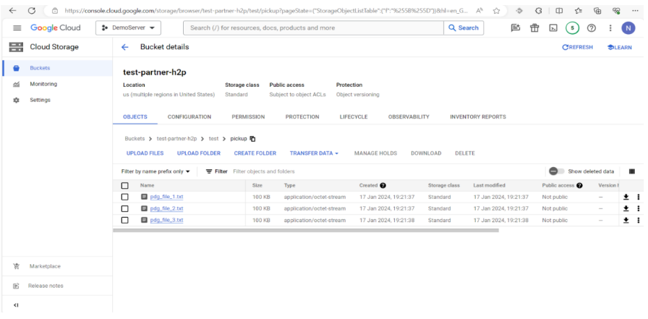Screen dimensions: 648x319
Task: Open the pdg_file_2.txt file link
Action: pos(166,208)
